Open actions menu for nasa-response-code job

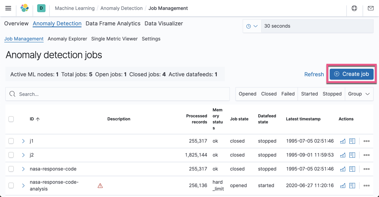pyautogui.click(x=367, y=169)
